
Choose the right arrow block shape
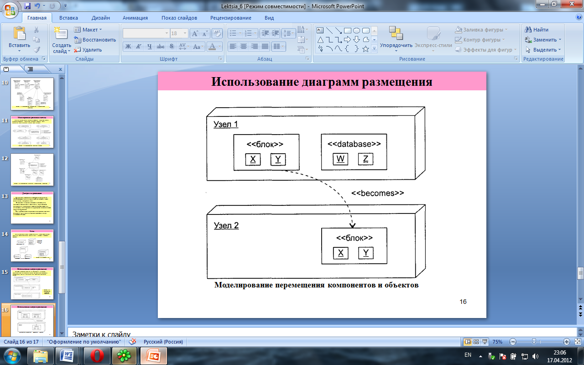(x=348, y=40)
